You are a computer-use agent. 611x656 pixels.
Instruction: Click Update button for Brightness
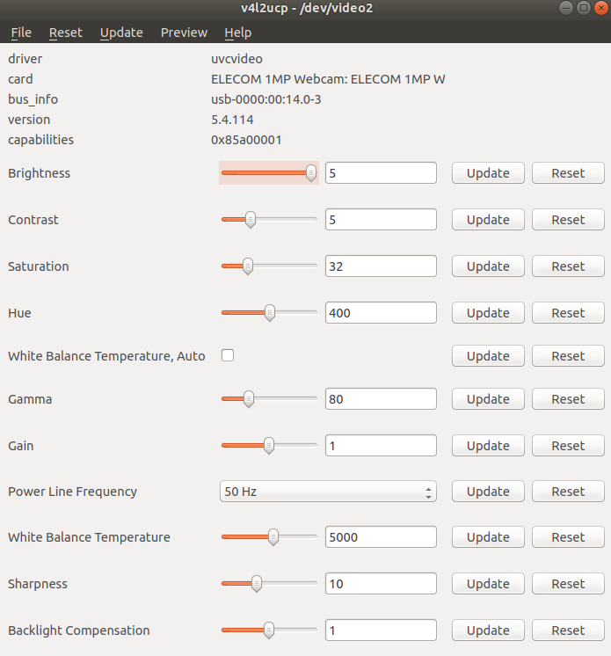point(488,172)
